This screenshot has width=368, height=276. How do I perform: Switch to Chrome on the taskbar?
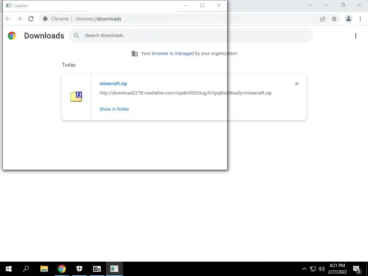pyautogui.click(x=62, y=269)
